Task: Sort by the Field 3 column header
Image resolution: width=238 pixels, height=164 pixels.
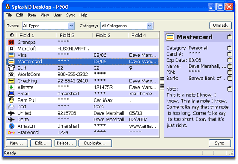Action: pos(110,35)
